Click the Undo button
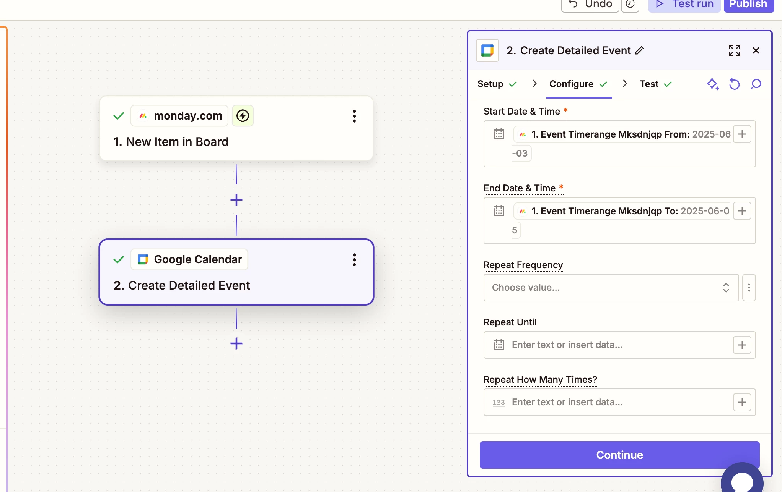The width and height of the screenshot is (782, 492). pyautogui.click(x=590, y=5)
